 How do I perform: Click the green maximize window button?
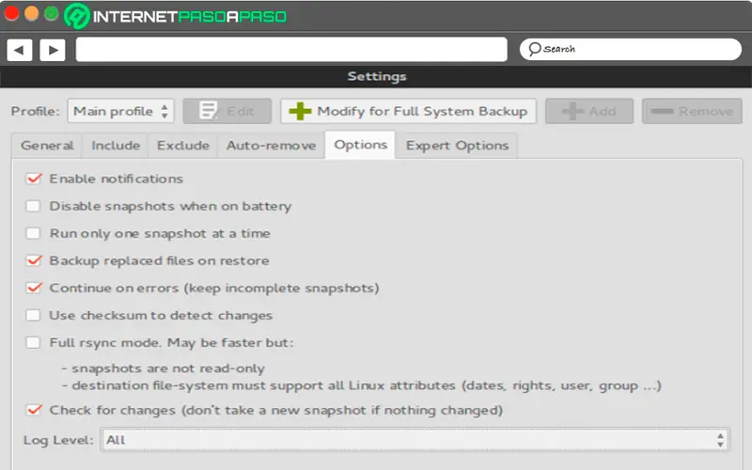52,13
